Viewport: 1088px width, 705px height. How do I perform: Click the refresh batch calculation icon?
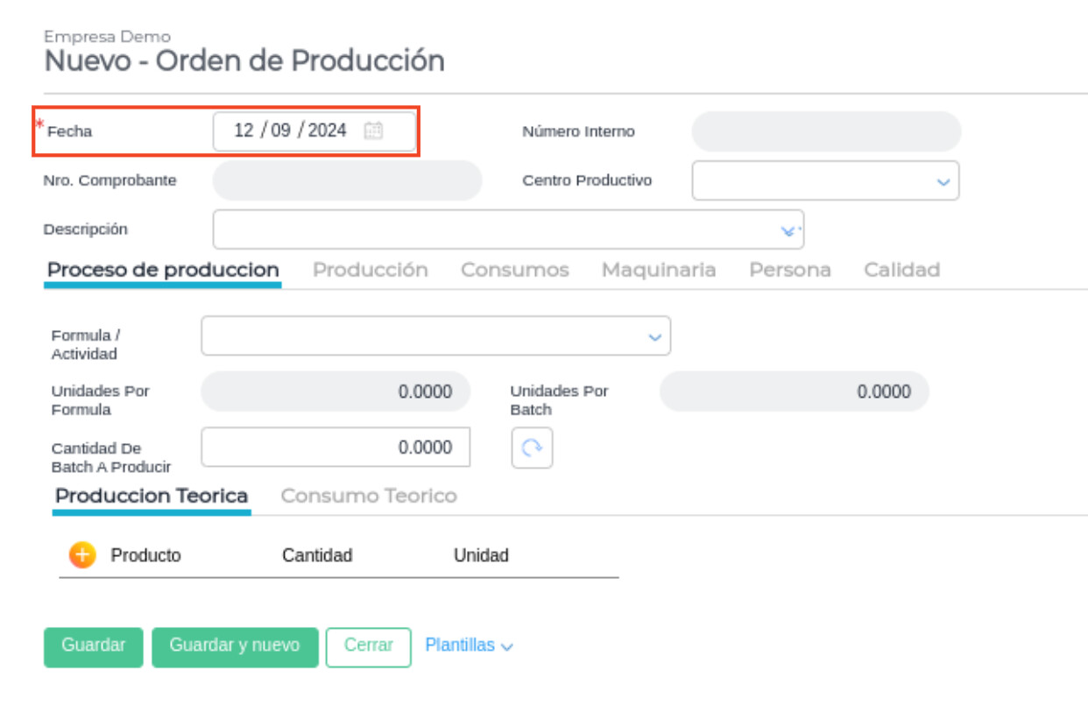[x=532, y=448]
